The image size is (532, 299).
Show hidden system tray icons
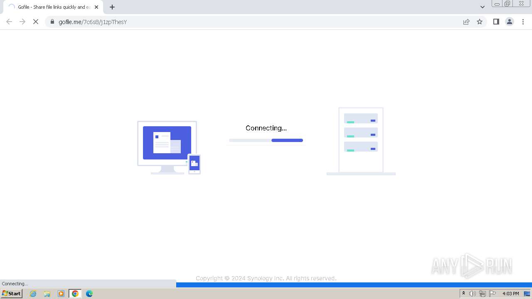(463, 294)
